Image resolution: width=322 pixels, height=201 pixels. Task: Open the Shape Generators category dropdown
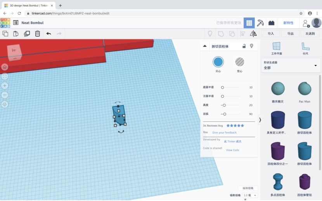(x=291, y=65)
